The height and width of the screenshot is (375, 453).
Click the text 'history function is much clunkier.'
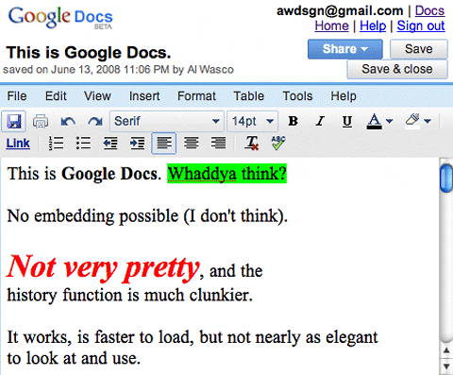(129, 296)
